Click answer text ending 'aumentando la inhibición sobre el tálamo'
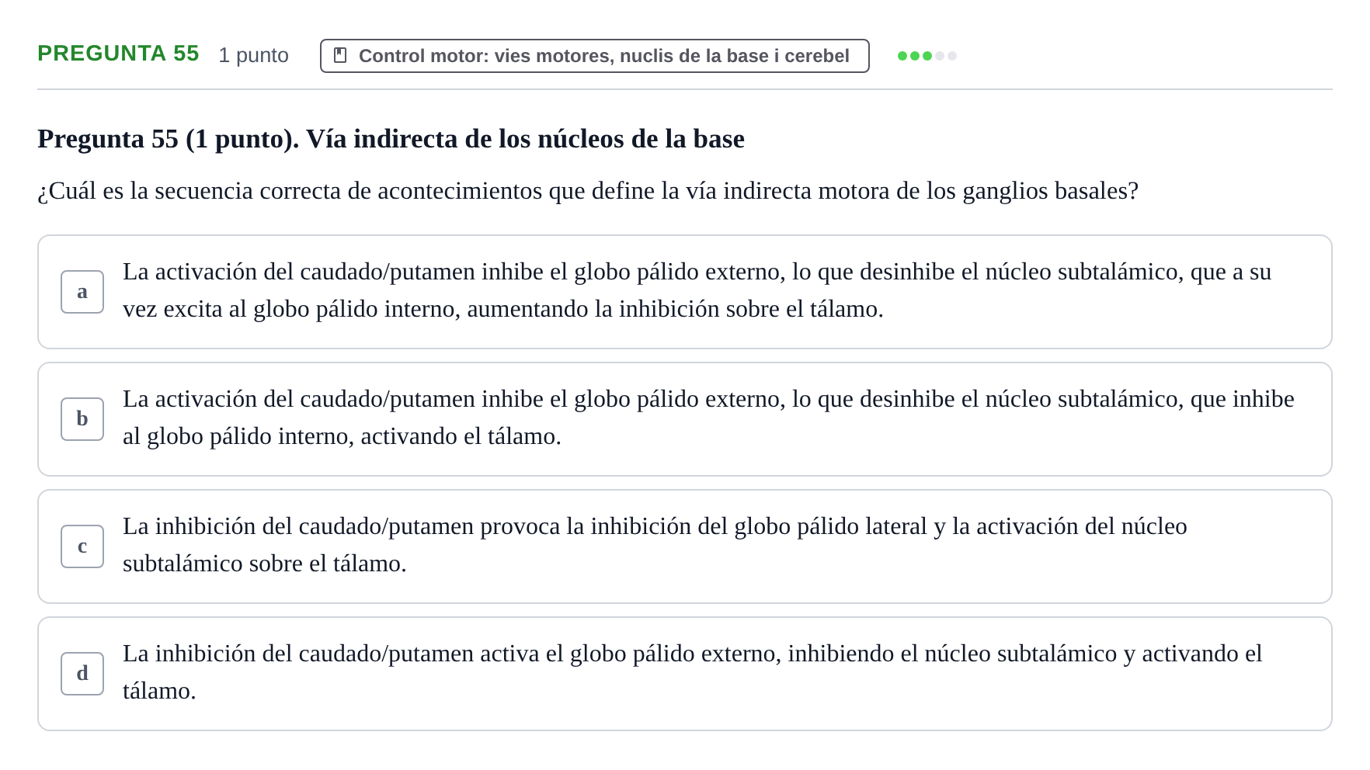 pyautogui.click(x=697, y=290)
